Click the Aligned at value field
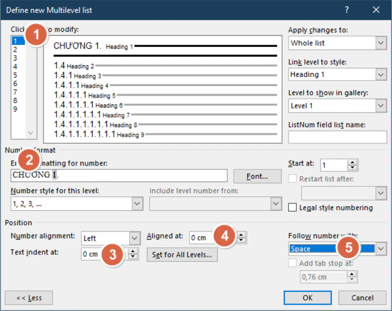 point(213,237)
